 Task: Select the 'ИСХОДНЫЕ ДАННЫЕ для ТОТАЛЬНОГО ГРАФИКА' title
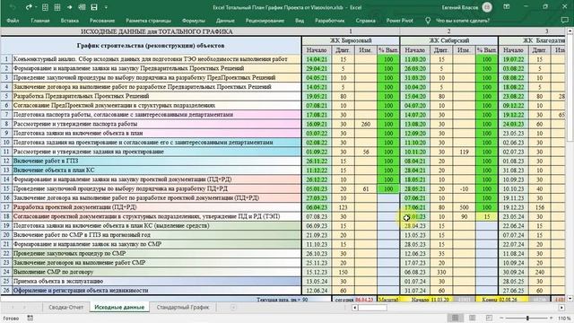pyautogui.click(x=156, y=31)
